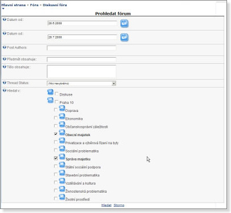Screen dimensions: 231x213
Task: Tick the Sociální problematika checkbox
Action: tap(56, 150)
